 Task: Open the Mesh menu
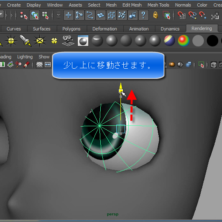111,5
